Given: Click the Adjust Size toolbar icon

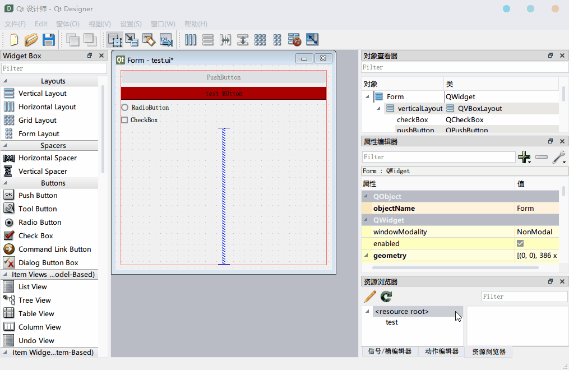Looking at the screenshot, I should (x=312, y=40).
